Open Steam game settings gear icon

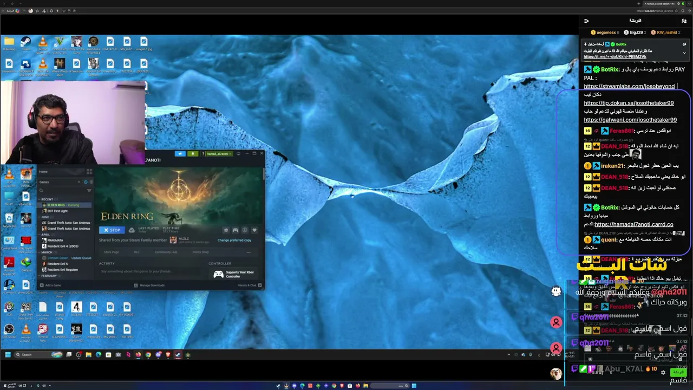pyautogui.click(x=226, y=230)
